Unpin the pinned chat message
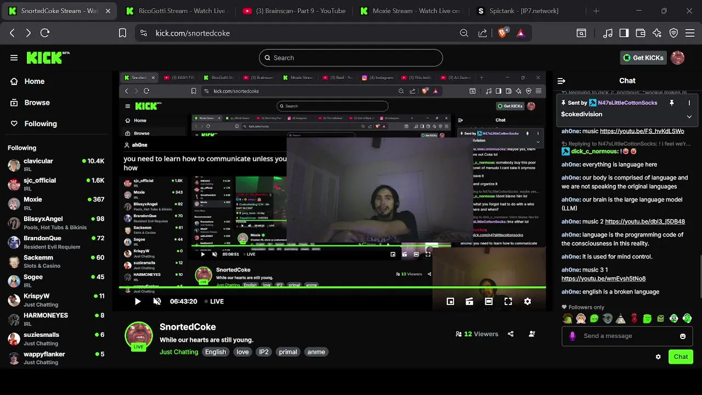 (672, 103)
